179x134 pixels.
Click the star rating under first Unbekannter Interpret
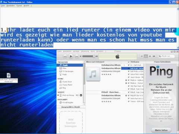106,74
